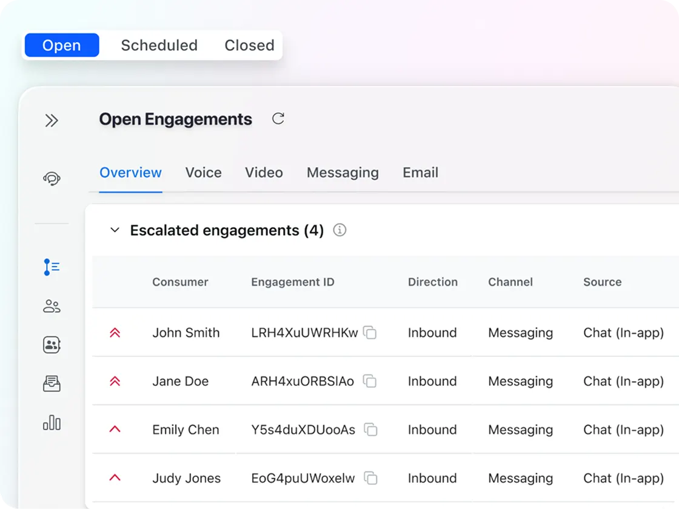The height and width of the screenshot is (509, 679).
Task: Copy engagement ID ARH4xuORBSlAo
Action: tap(370, 381)
